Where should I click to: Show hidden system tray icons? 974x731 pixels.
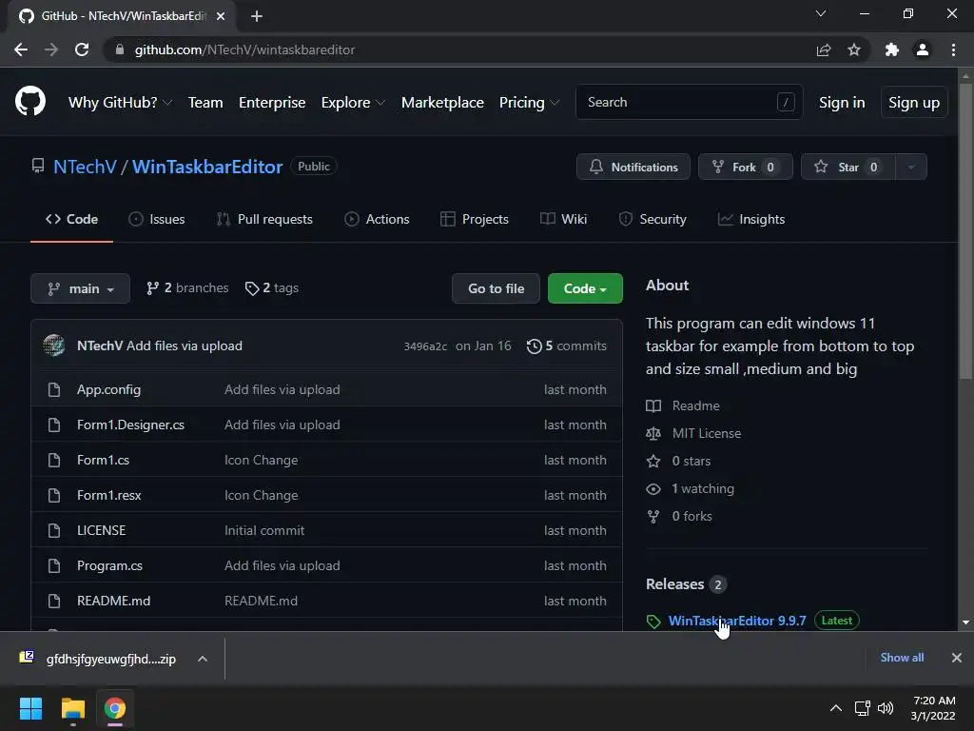pos(836,708)
